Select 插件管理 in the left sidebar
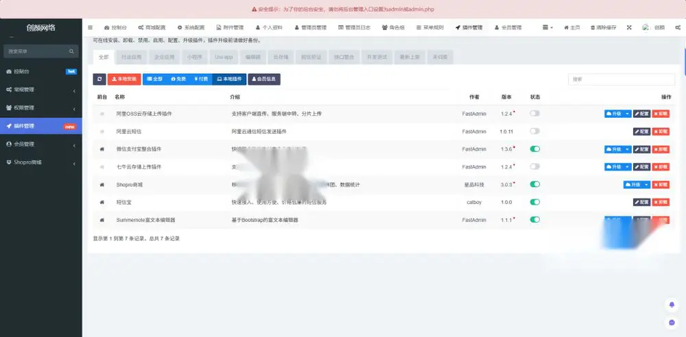Image resolution: width=686 pixels, height=337 pixels. [x=40, y=126]
